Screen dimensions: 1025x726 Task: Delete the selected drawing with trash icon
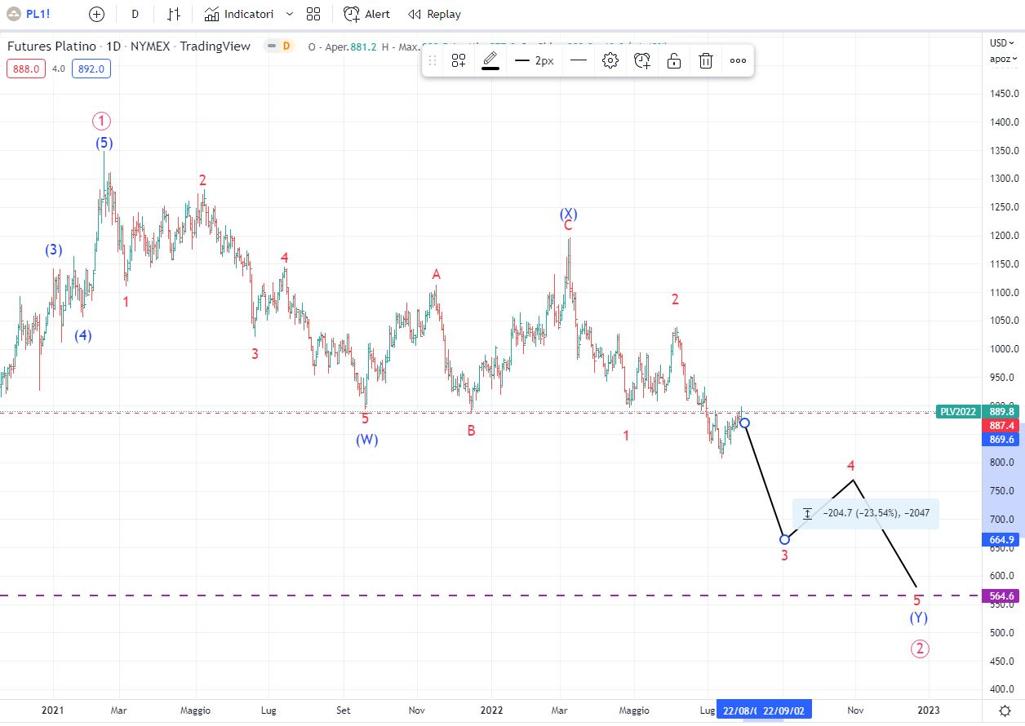pyautogui.click(x=706, y=60)
